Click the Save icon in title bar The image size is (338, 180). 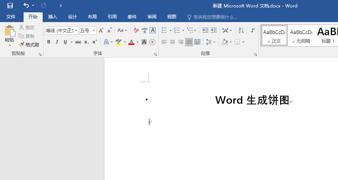tap(10, 6)
